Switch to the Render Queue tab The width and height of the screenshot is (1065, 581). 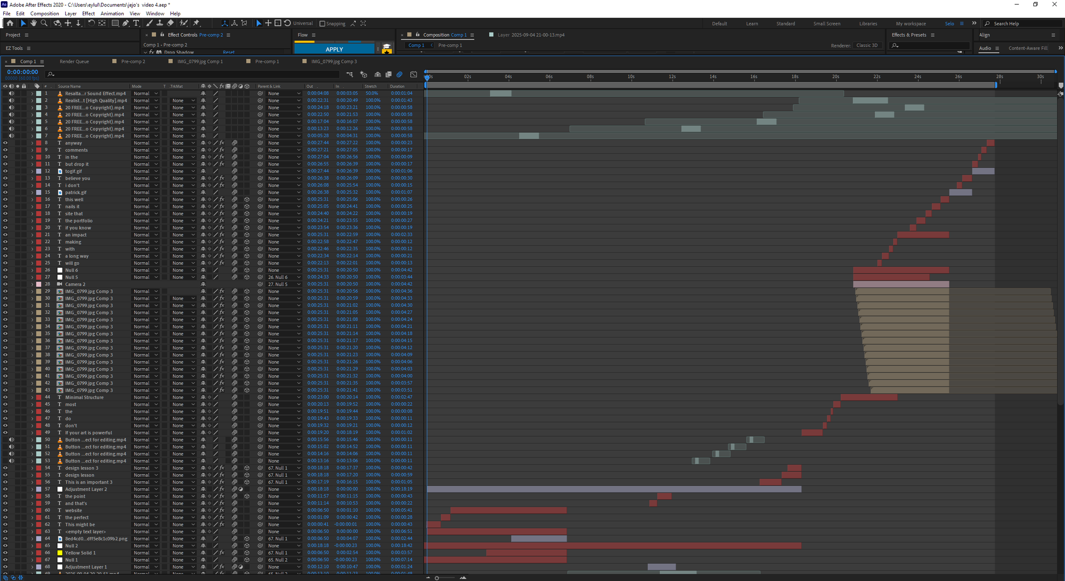coord(74,62)
